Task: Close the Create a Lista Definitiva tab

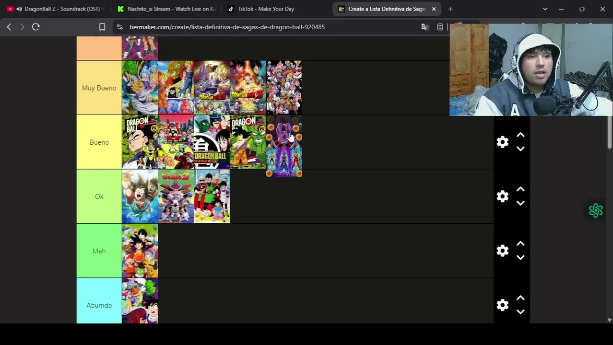Action: coord(434,9)
